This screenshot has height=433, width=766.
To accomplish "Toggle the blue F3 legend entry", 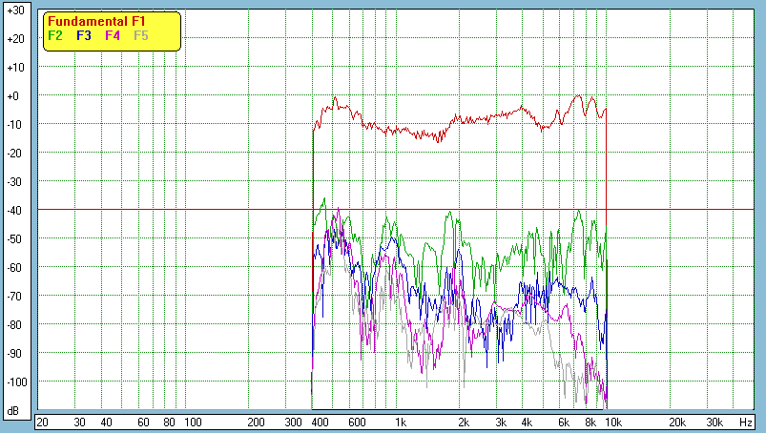I will click(84, 35).
